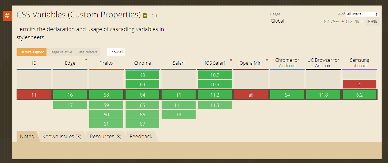388x163 pixels.
Task: Click the 88% total usage value
Action: point(372,21)
